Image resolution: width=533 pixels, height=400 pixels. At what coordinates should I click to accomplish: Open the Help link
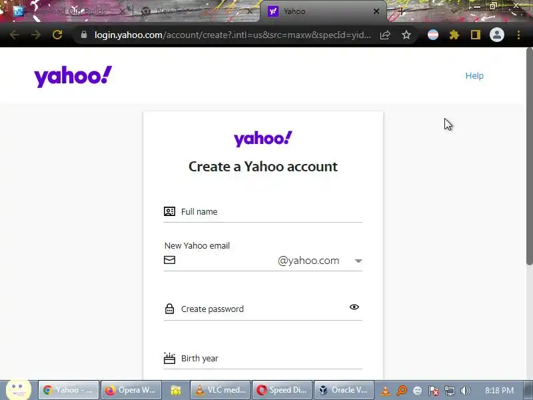coord(474,75)
